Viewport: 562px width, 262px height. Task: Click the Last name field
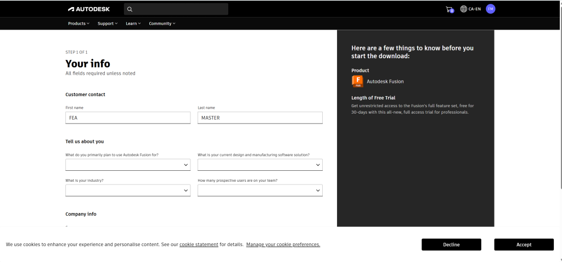point(260,118)
